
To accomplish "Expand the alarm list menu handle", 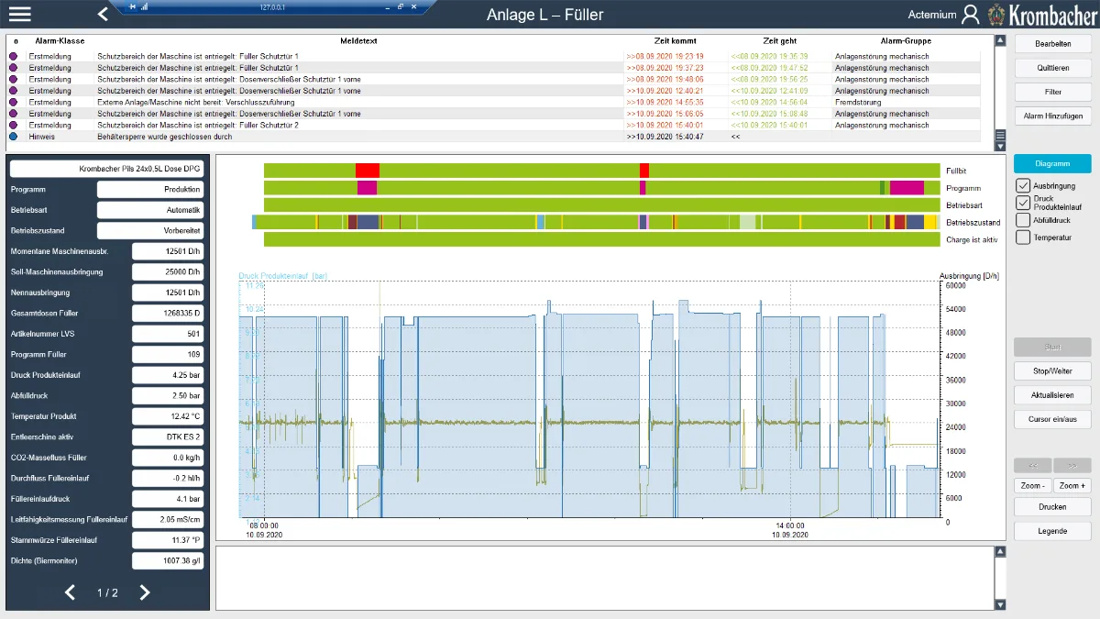I will (1000, 135).
